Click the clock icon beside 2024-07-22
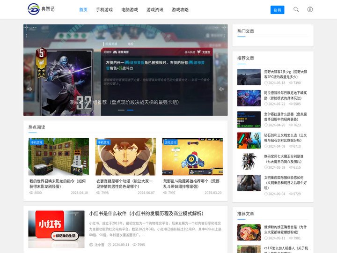The height and width of the screenshot is (253, 337). click(266, 104)
